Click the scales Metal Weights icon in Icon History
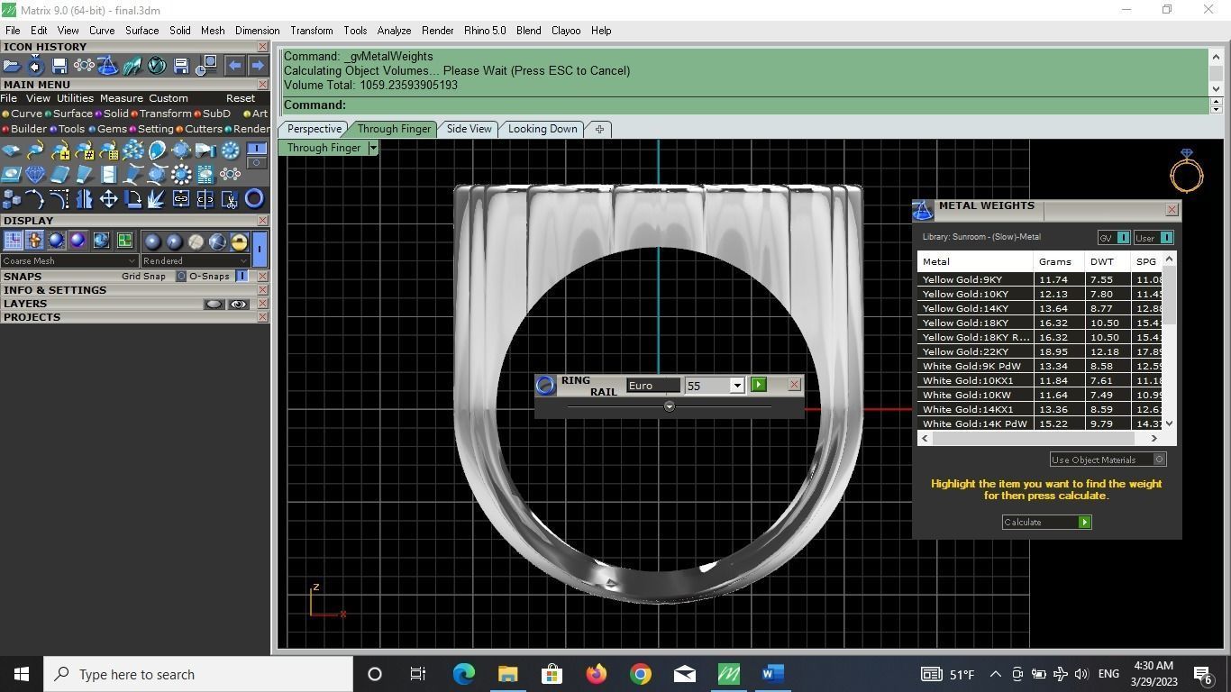 tap(108, 65)
